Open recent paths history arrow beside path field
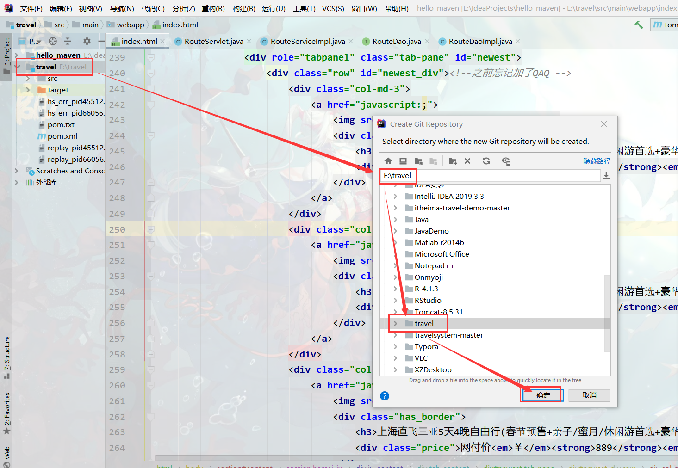The image size is (678, 468). 606,176
